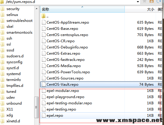Click the CentOS-AppStream.repo file name
Viewport: 164px width, 125px height.
[68, 22]
